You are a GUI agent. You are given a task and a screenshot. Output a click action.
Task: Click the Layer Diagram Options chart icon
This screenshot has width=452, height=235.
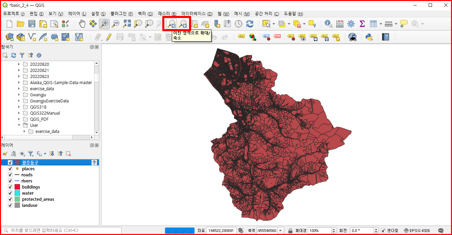tap(252, 37)
